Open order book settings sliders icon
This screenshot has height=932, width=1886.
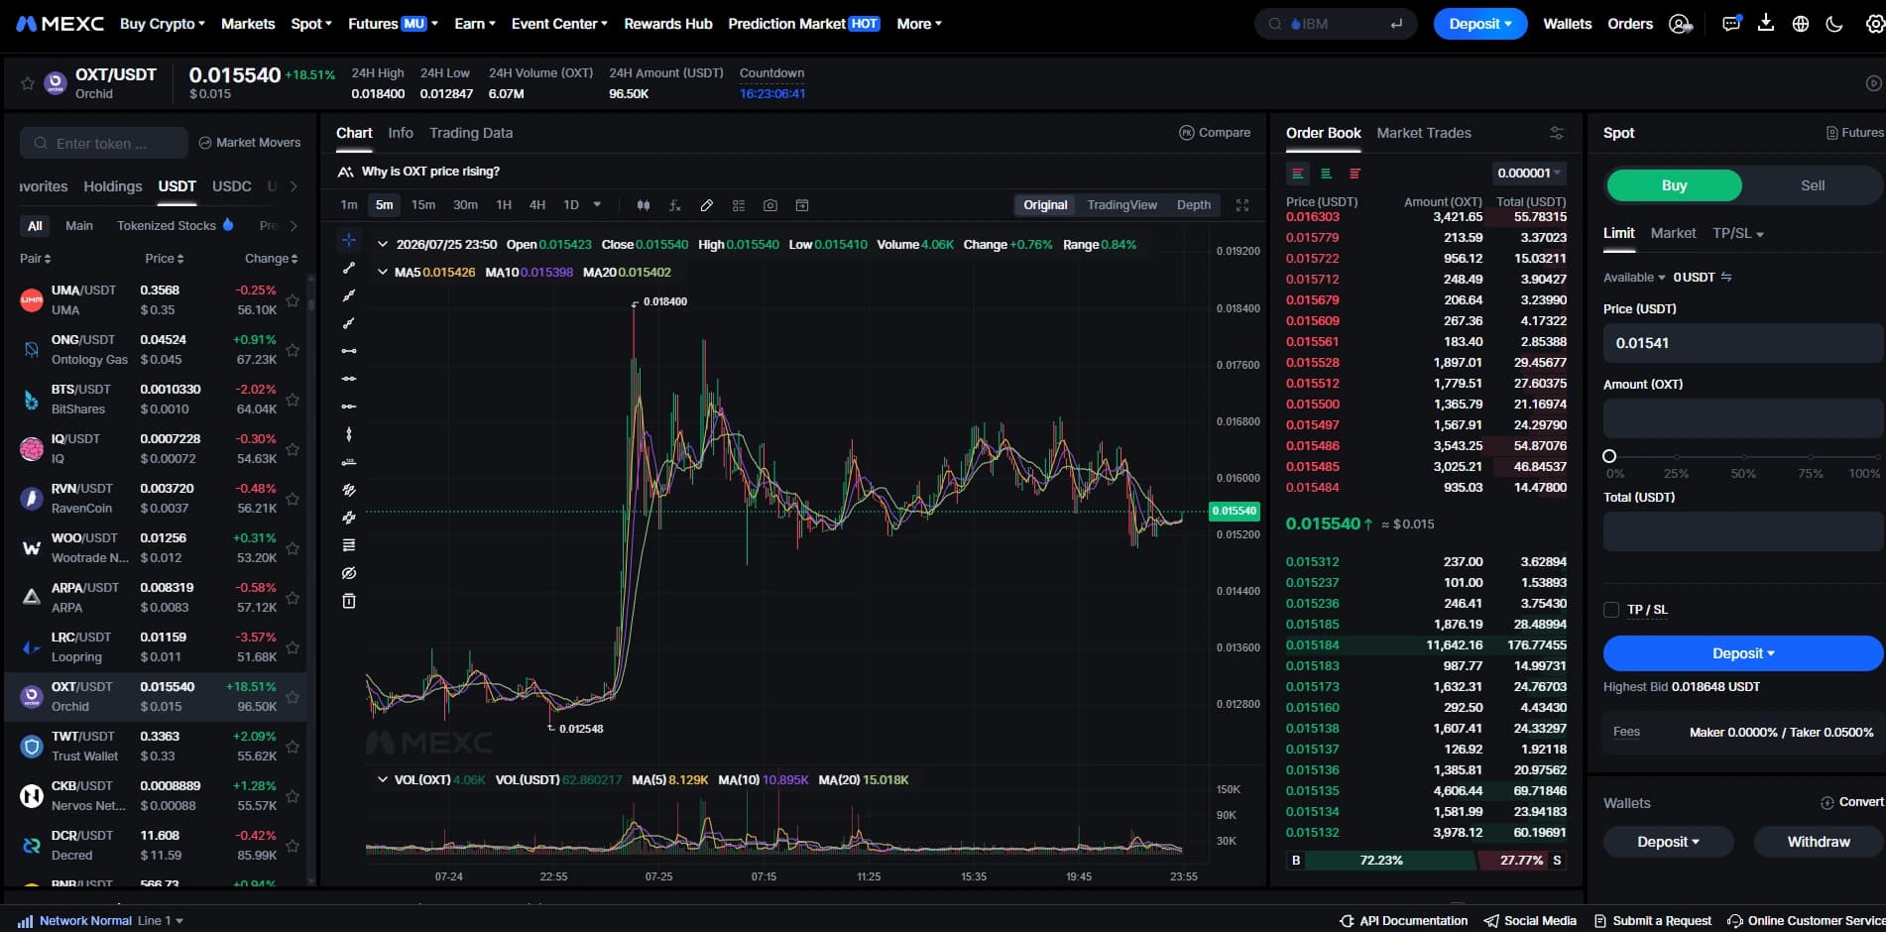pos(1557,133)
